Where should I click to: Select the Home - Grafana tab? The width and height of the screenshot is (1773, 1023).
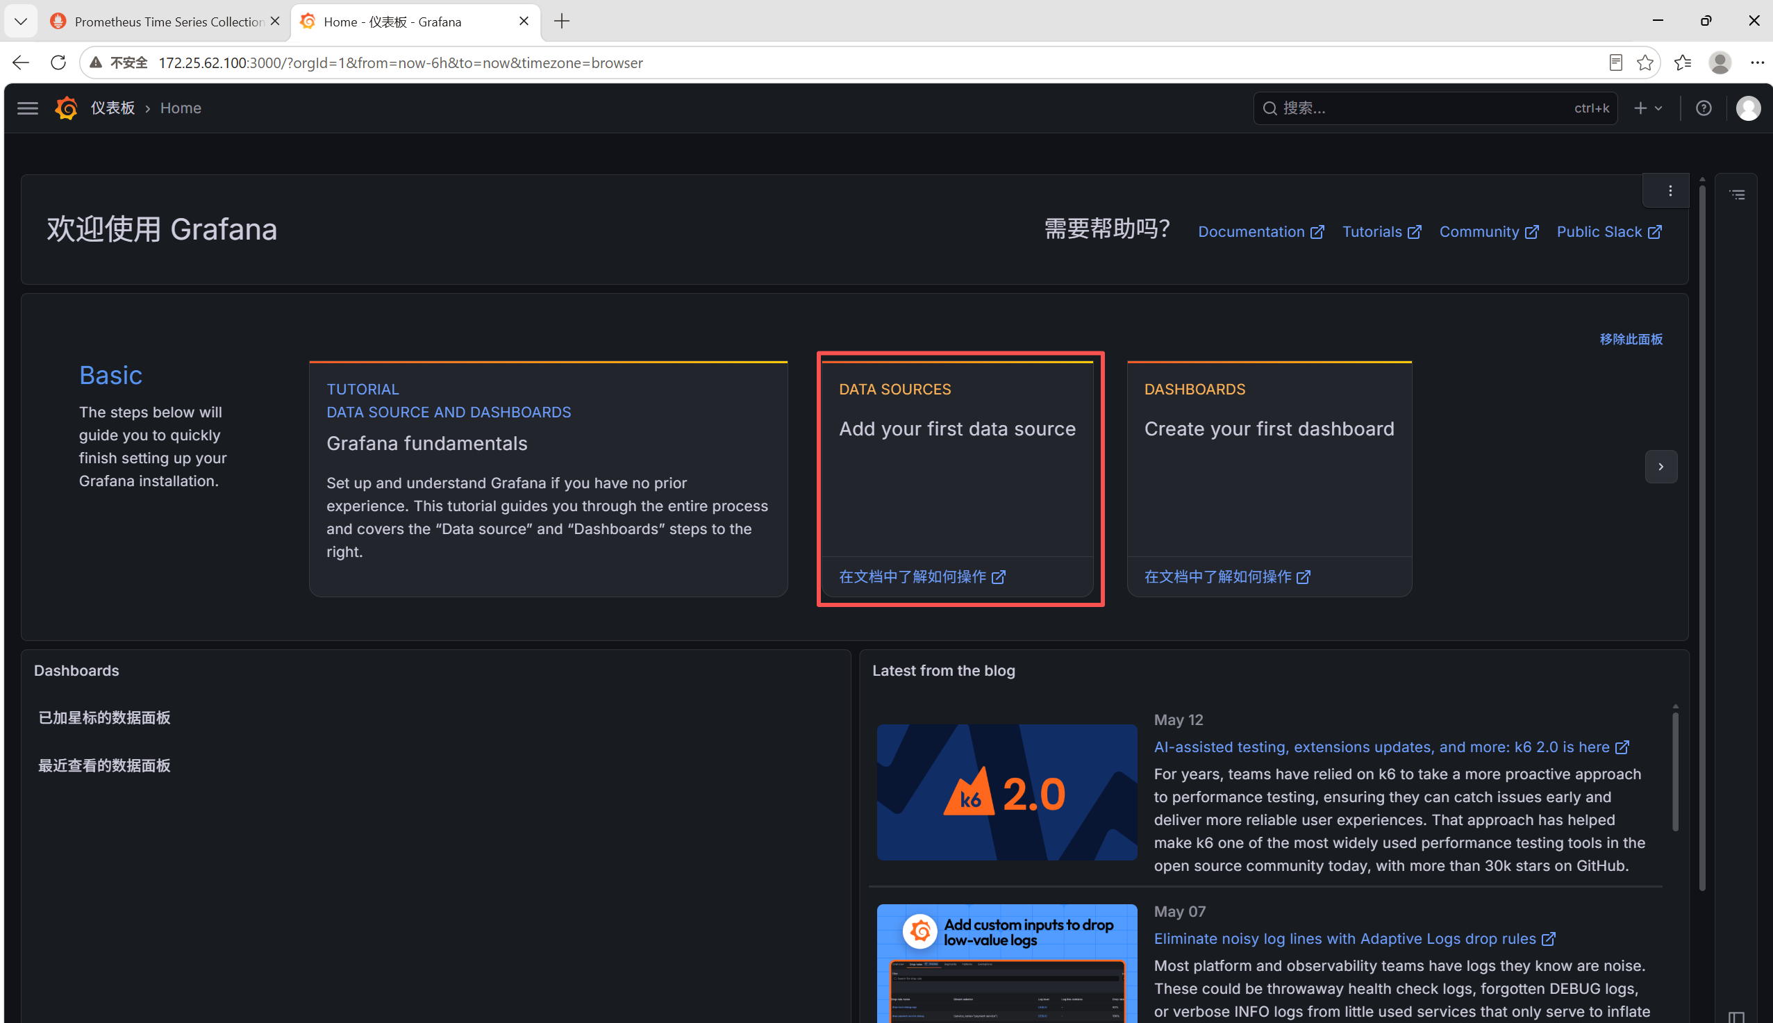(415, 22)
